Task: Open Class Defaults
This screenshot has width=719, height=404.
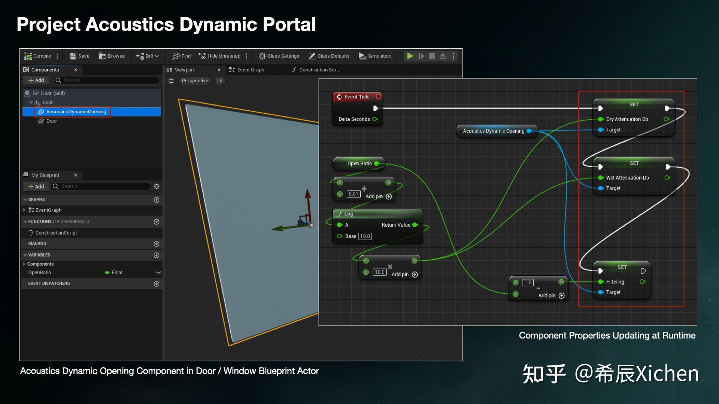Action: point(329,56)
